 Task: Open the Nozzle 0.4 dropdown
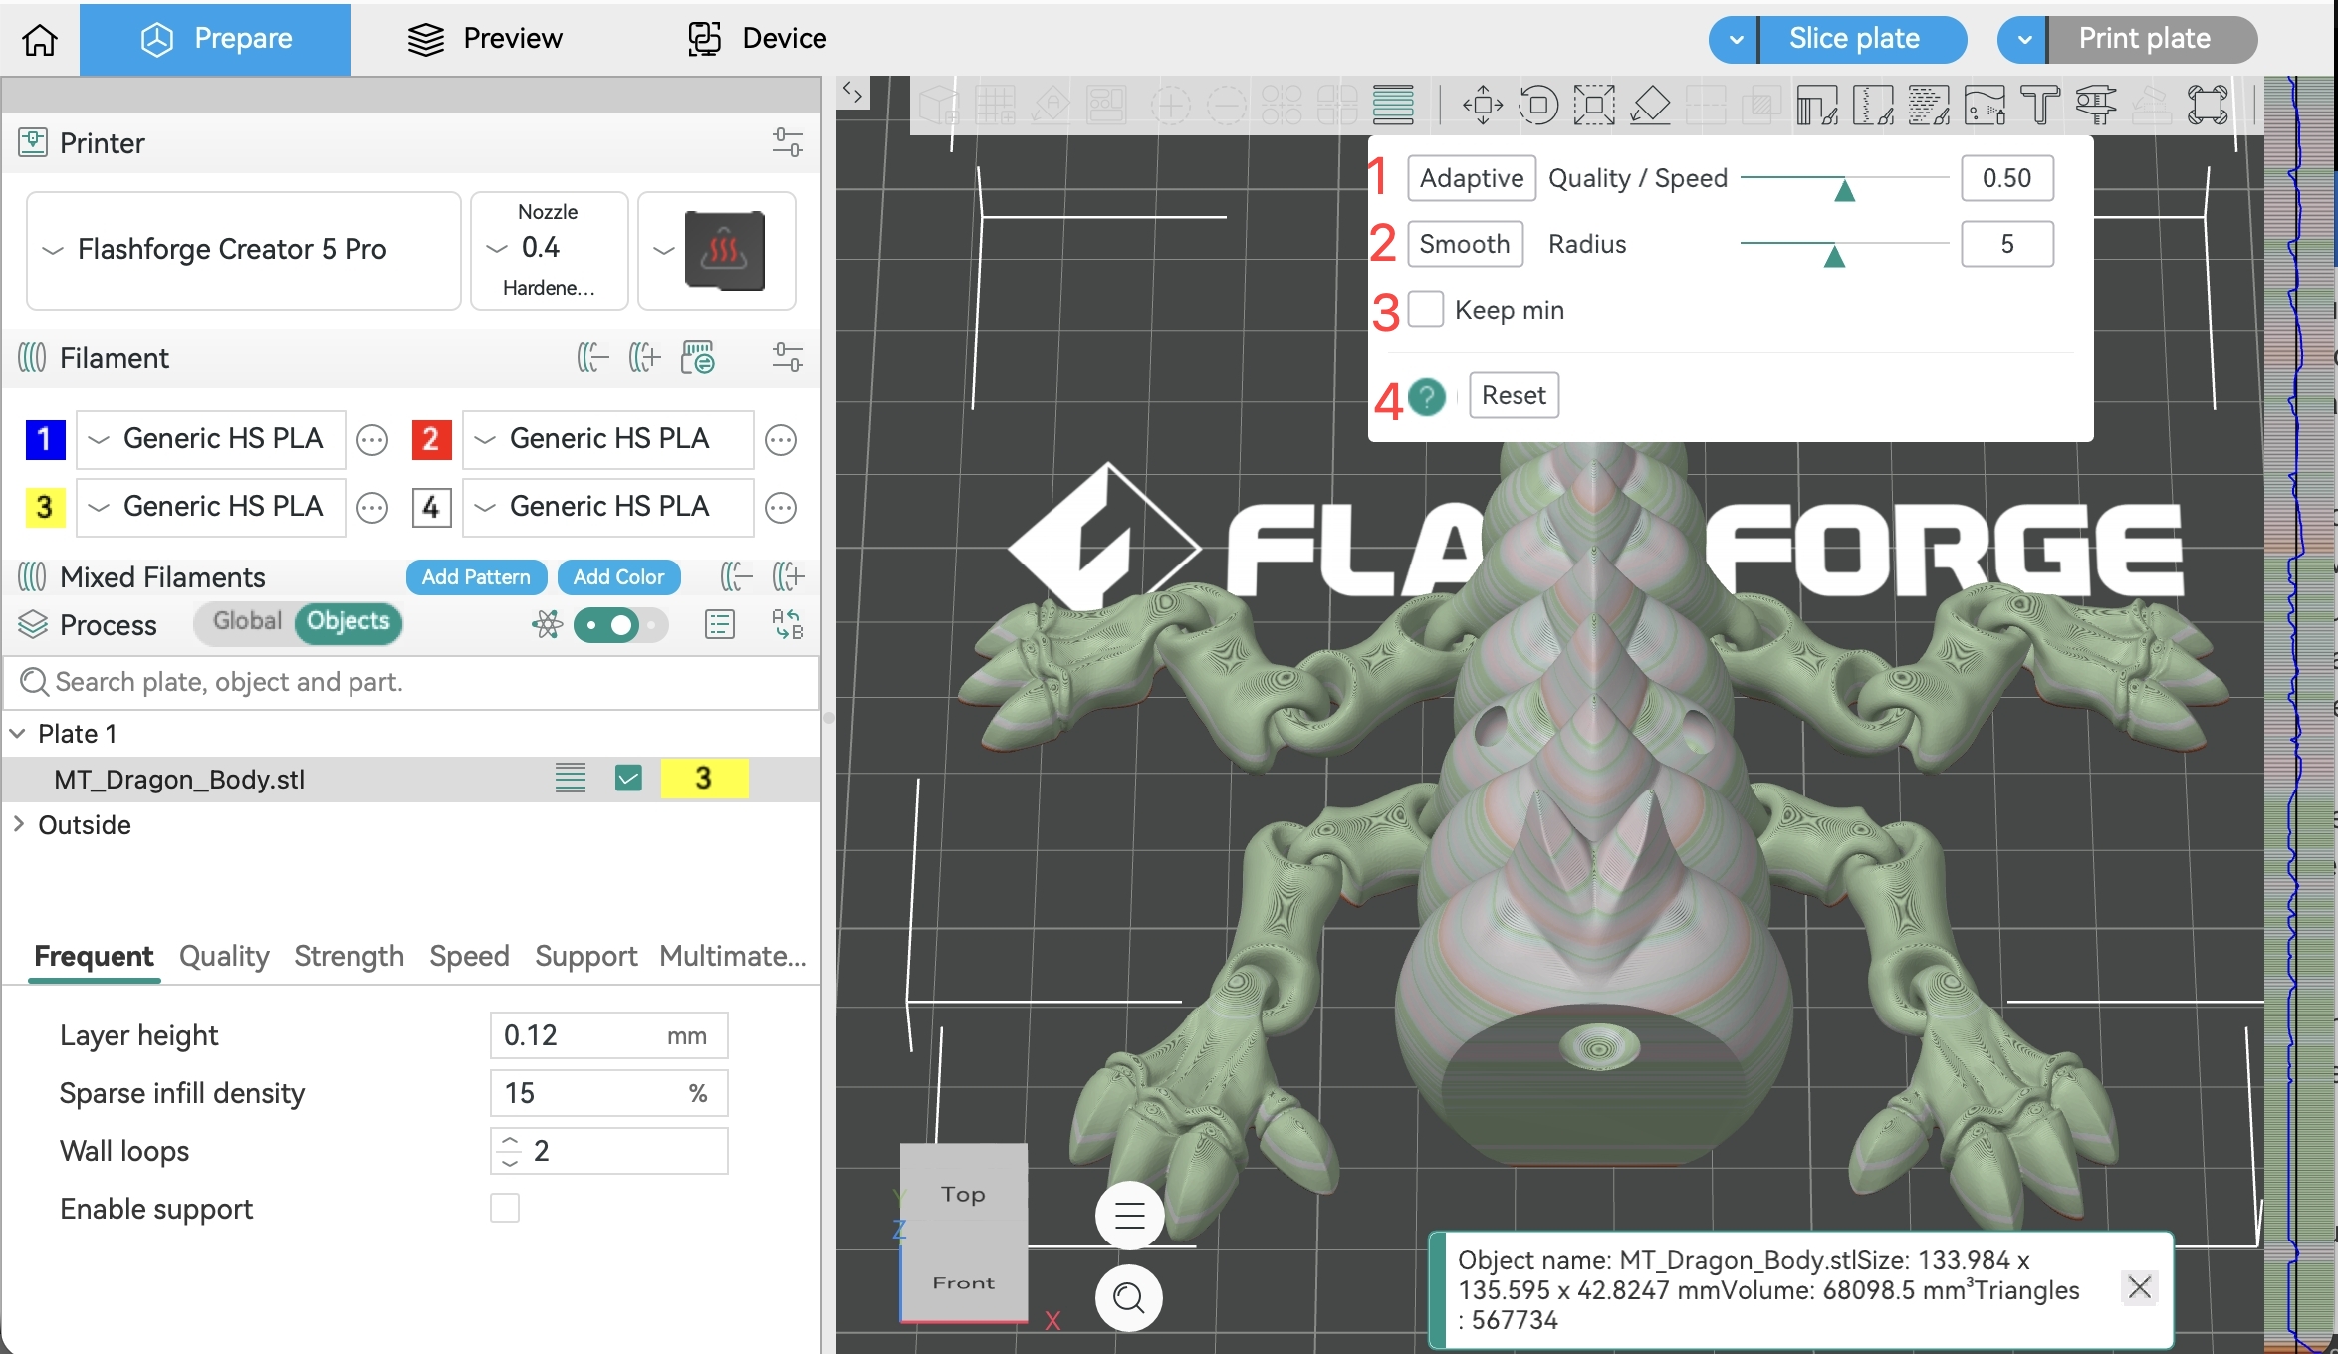[x=549, y=250]
